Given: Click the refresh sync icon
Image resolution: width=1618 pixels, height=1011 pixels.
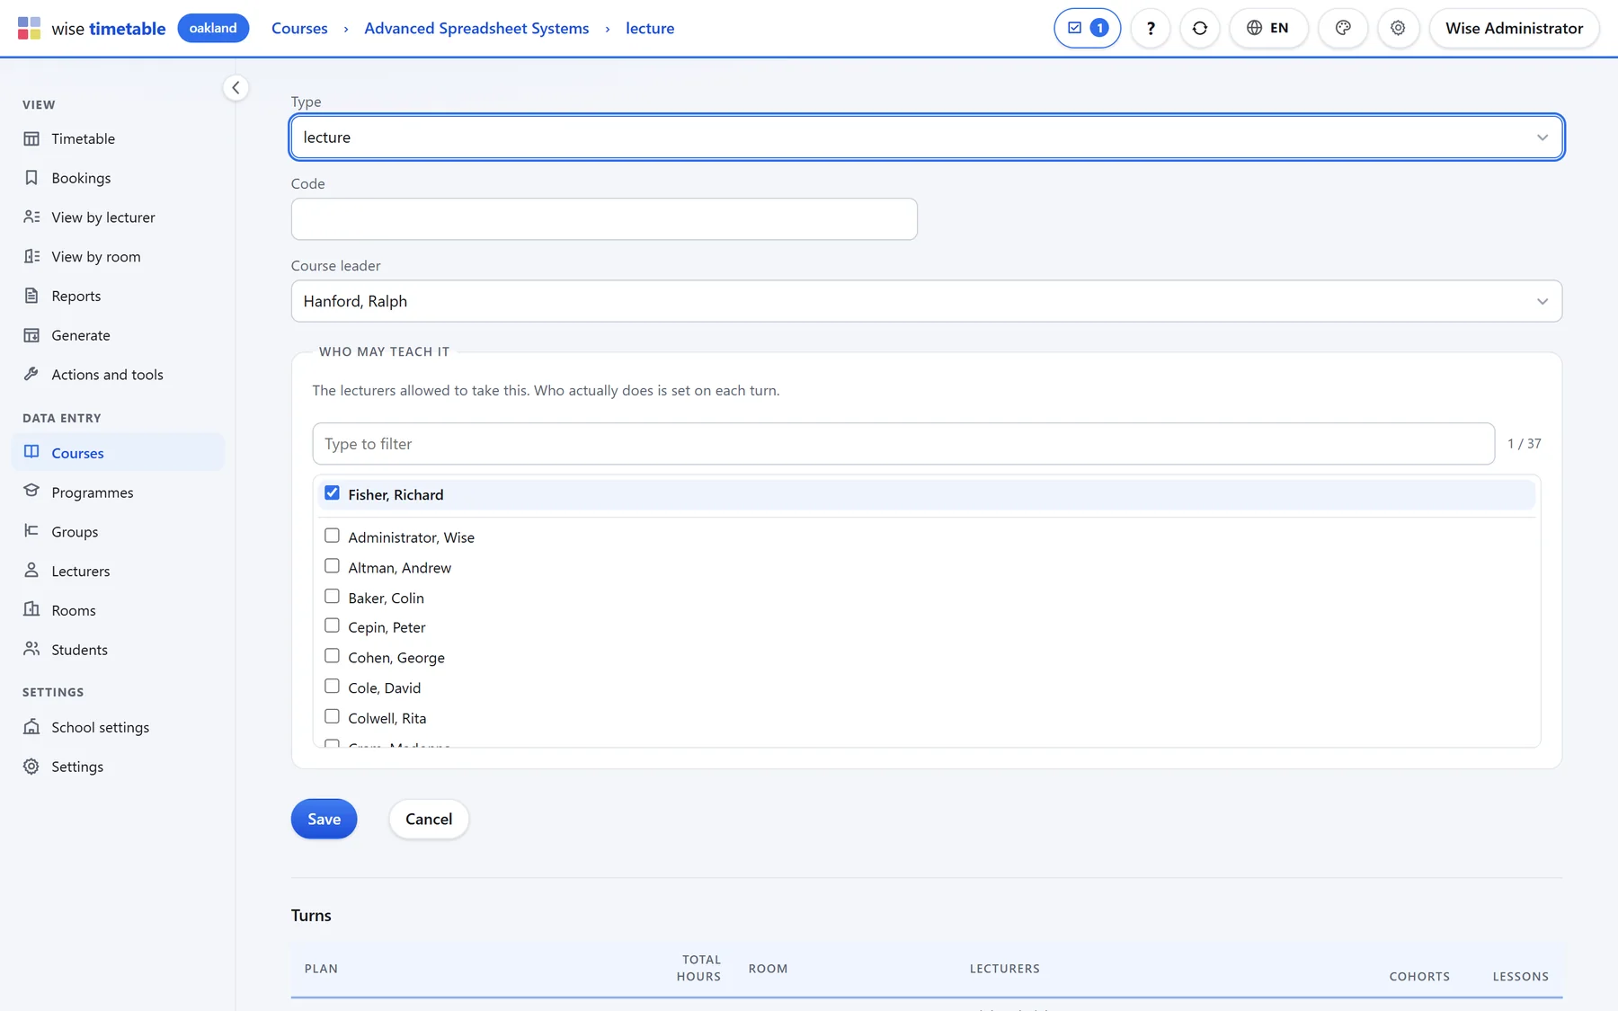Looking at the screenshot, I should 1199,28.
